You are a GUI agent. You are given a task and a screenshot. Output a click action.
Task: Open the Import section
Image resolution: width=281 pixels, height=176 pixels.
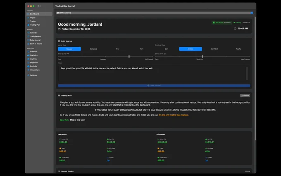click(39, 17)
